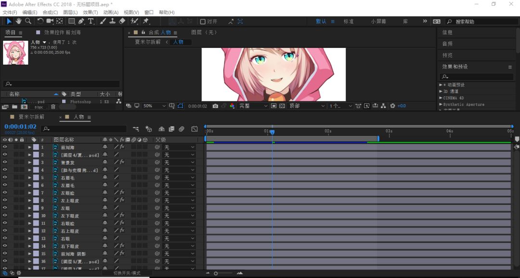520x278 pixels.
Task: Delete selected project item trash icon
Action: click(x=53, y=107)
